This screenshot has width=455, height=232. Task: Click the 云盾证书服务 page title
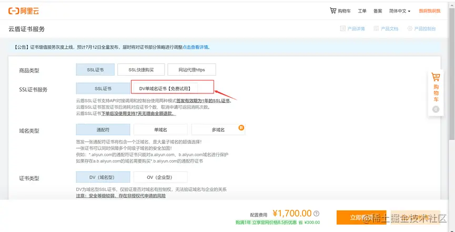tap(27, 29)
